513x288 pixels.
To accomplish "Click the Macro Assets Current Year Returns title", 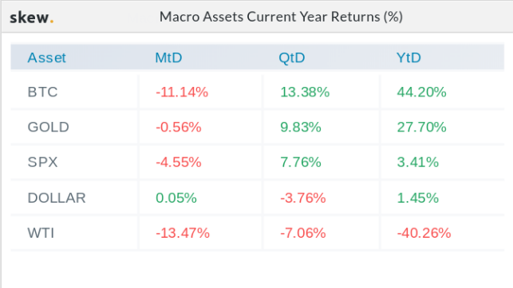I will [281, 17].
